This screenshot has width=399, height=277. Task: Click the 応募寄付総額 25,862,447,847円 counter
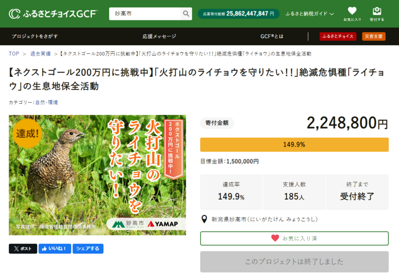coord(239,14)
